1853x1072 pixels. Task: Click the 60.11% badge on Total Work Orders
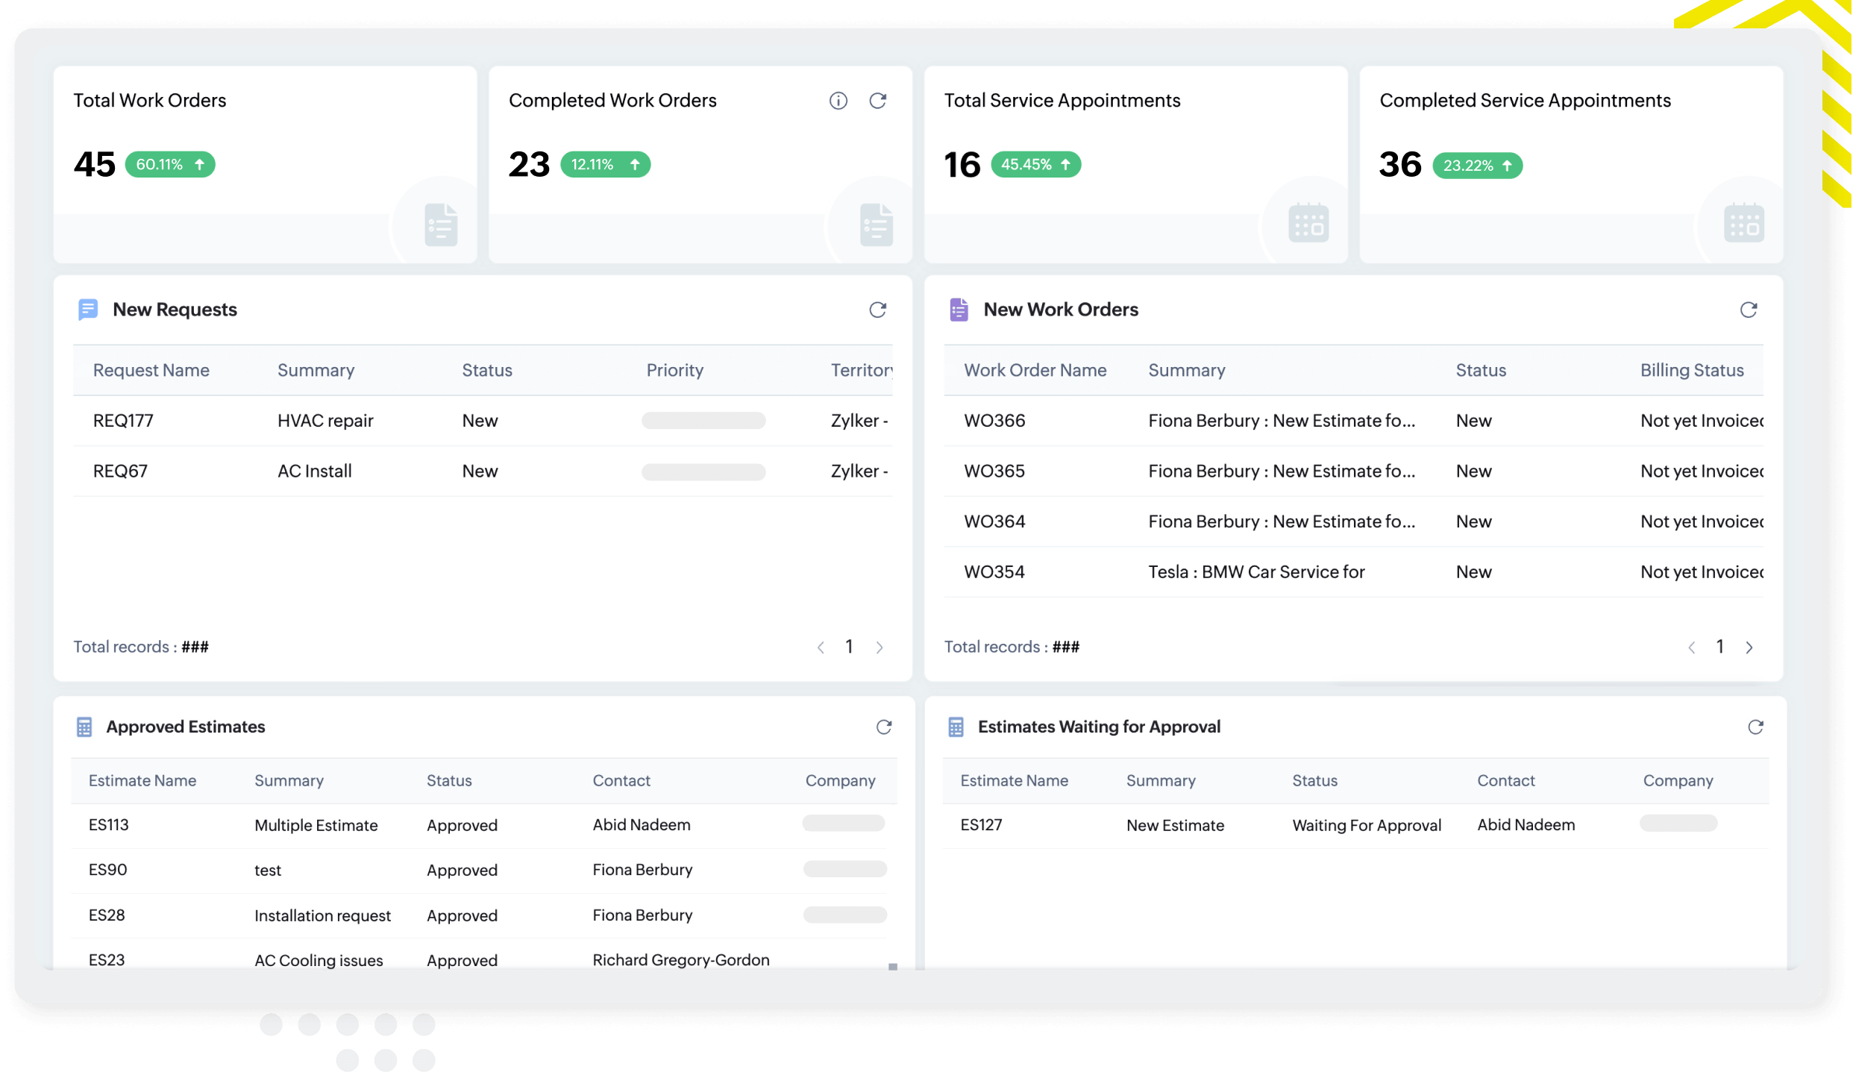pyautogui.click(x=170, y=164)
